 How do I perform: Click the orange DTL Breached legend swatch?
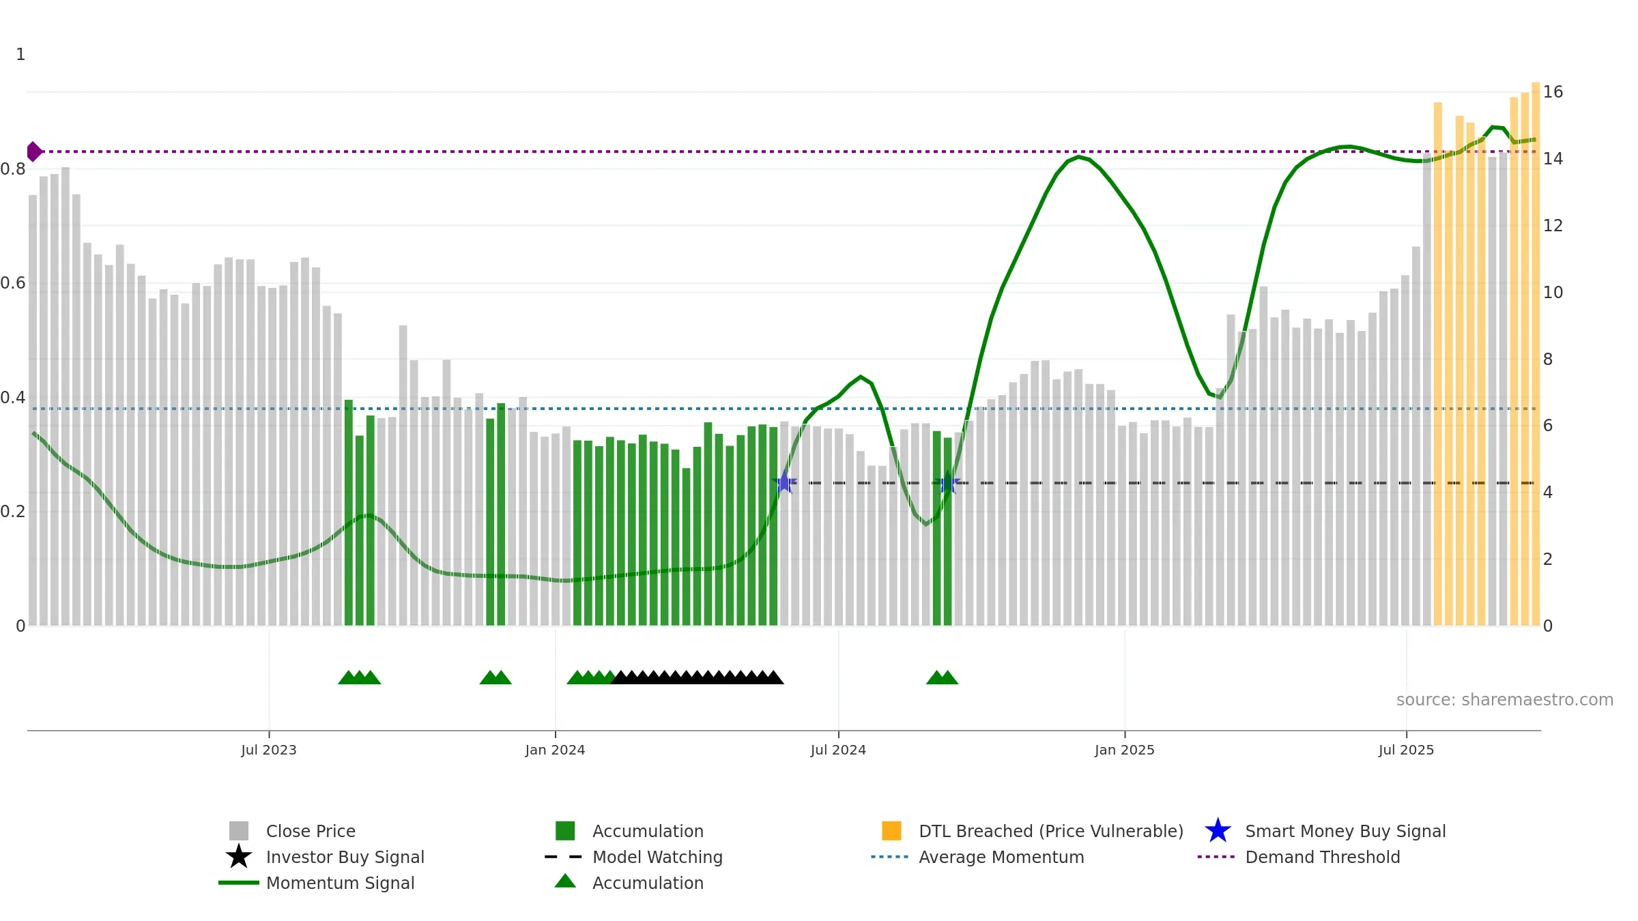click(x=891, y=831)
